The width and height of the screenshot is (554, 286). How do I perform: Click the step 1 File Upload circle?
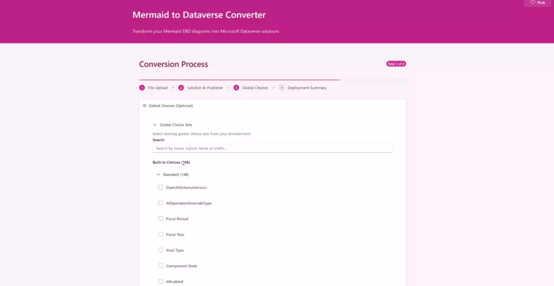tap(142, 88)
